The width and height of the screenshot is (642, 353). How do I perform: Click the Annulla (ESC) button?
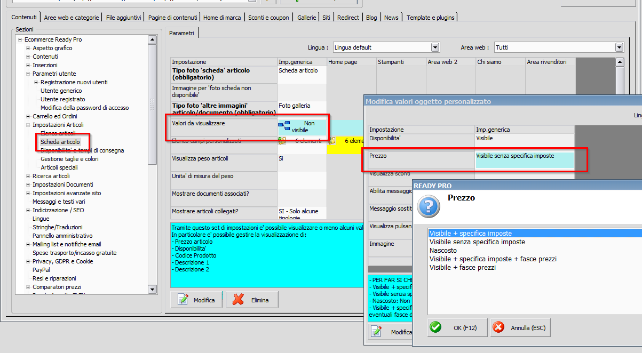pos(520,327)
